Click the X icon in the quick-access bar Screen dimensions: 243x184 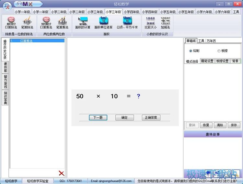click(30, 4)
